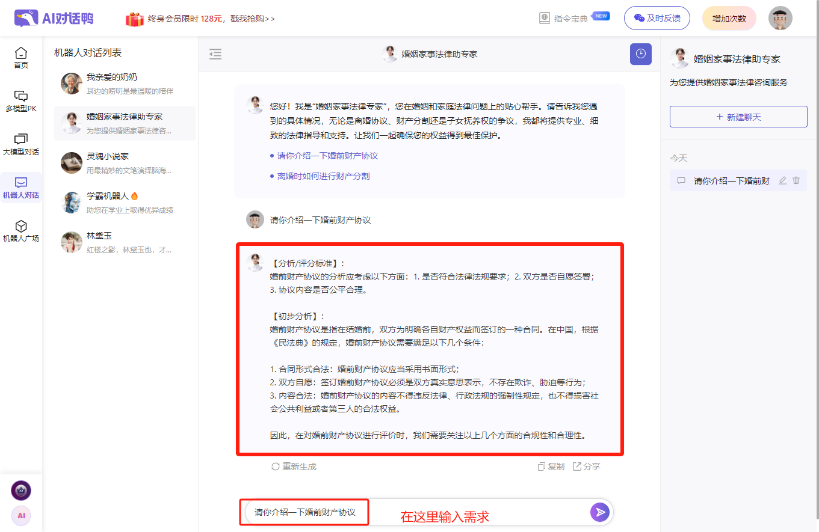Select 多模型PK from the sidebar

pos(21,101)
